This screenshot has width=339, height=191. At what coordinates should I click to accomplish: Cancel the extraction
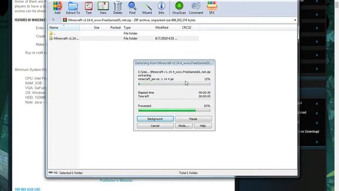[x=155, y=126]
